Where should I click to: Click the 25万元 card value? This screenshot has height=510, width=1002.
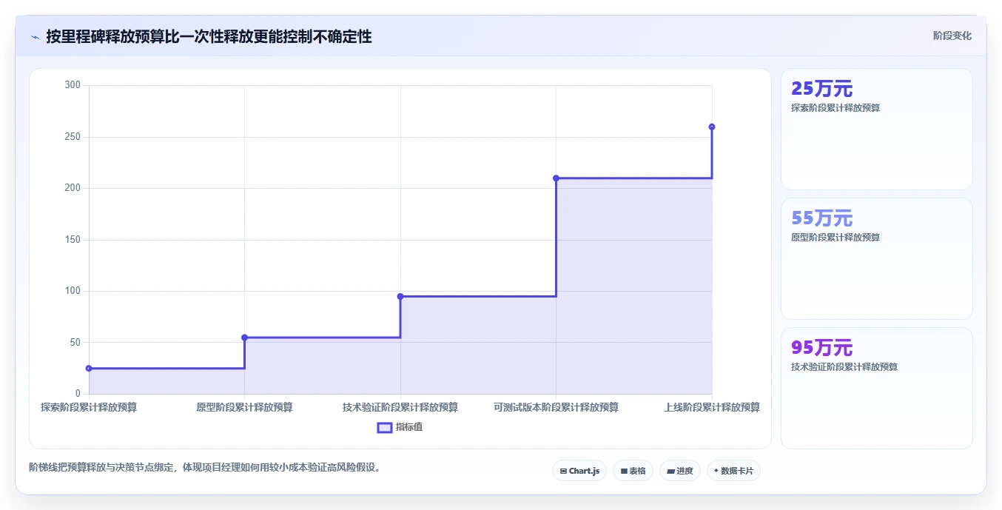point(821,89)
